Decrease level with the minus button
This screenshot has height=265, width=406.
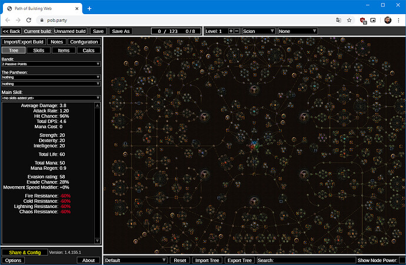click(237, 31)
